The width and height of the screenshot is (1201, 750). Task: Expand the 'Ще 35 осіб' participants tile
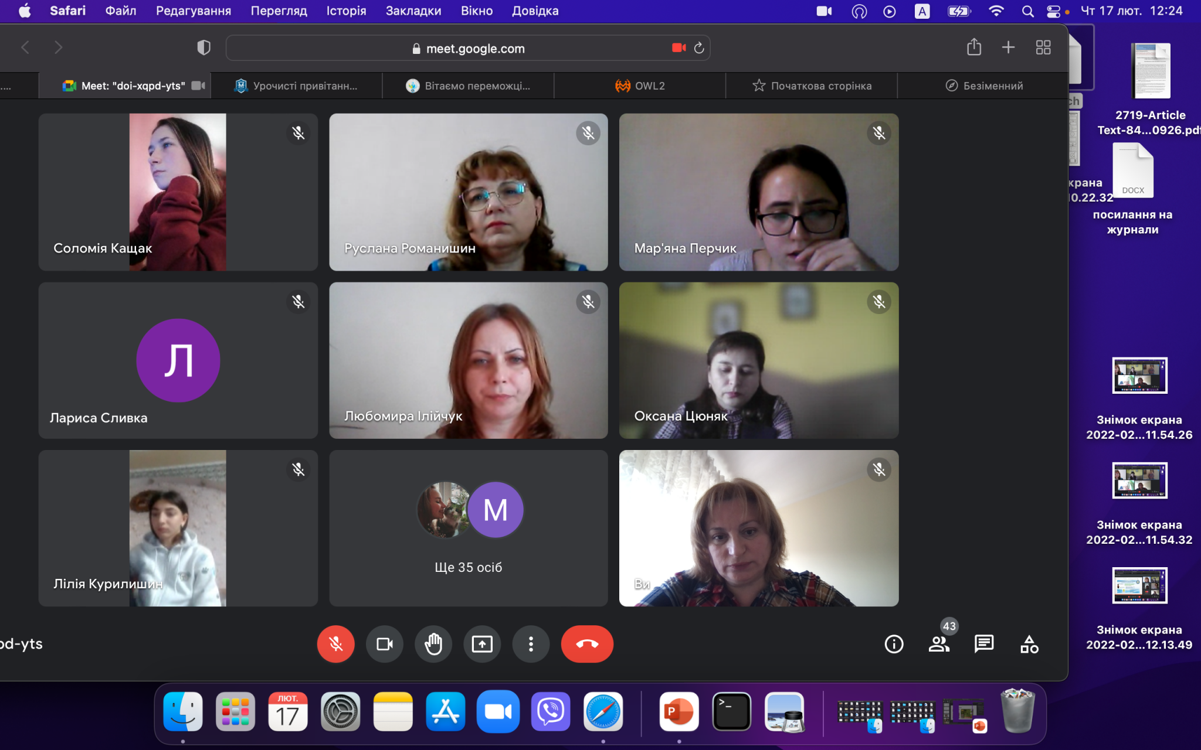tap(468, 528)
